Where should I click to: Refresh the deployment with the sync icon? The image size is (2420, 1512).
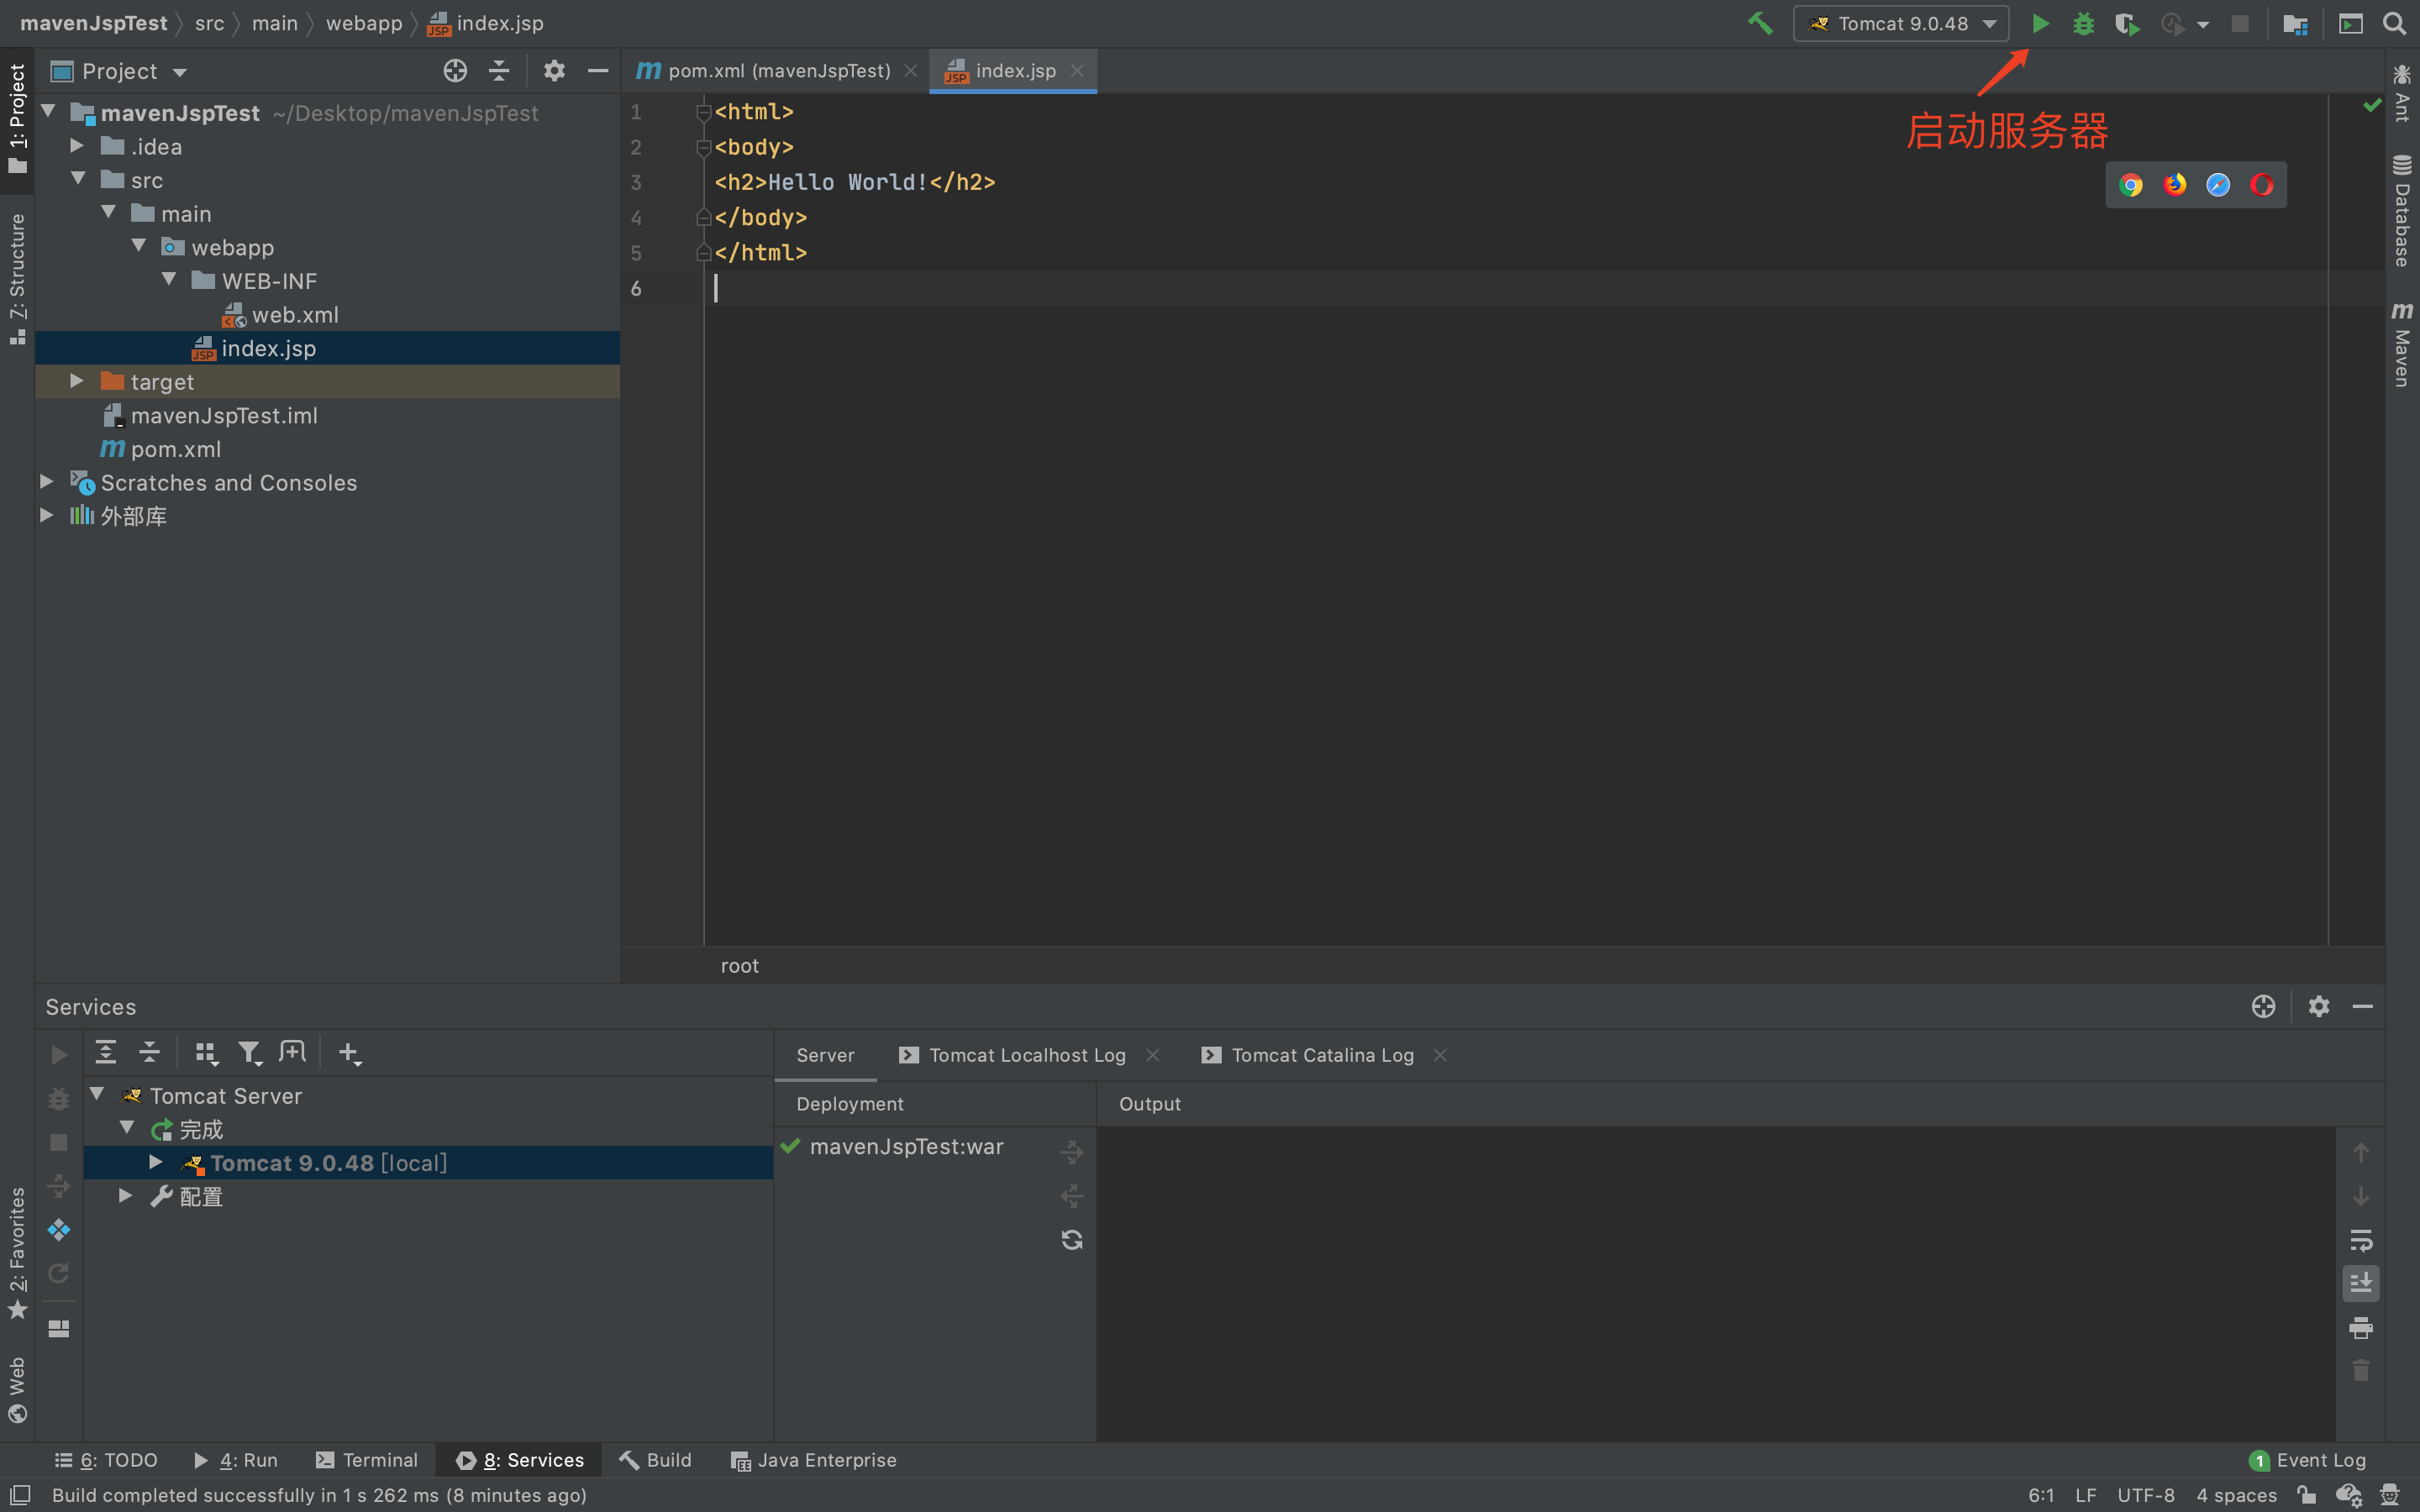(x=1072, y=1240)
